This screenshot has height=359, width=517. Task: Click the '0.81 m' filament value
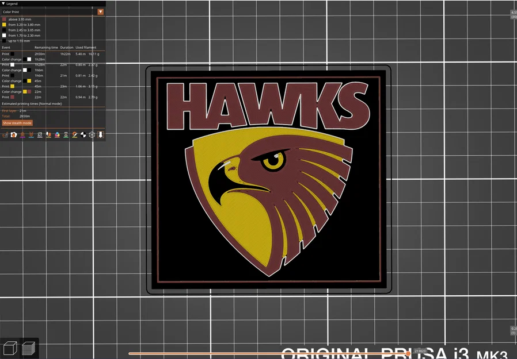point(81,76)
